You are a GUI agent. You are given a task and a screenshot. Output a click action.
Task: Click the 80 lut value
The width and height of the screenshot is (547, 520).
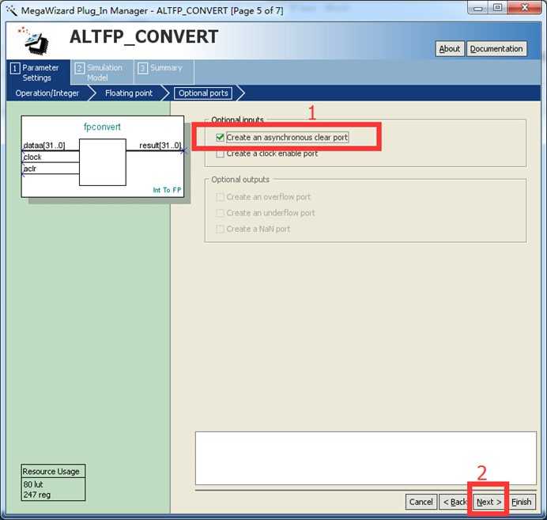(x=33, y=484)
